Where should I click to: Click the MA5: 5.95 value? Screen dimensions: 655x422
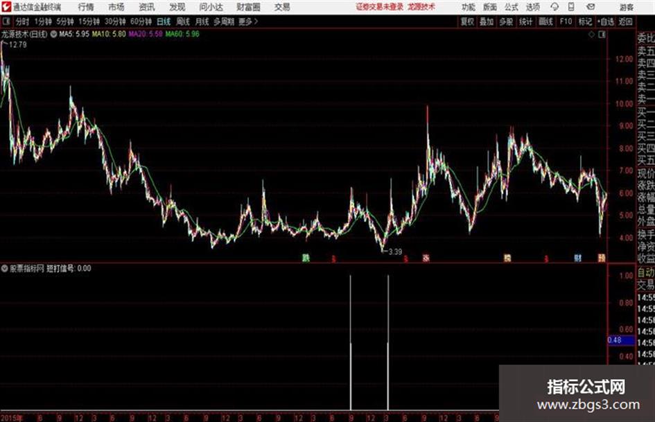74,34
